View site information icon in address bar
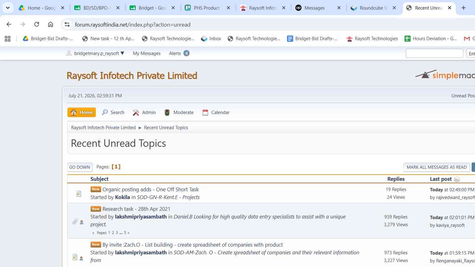 tap(67, 24)
